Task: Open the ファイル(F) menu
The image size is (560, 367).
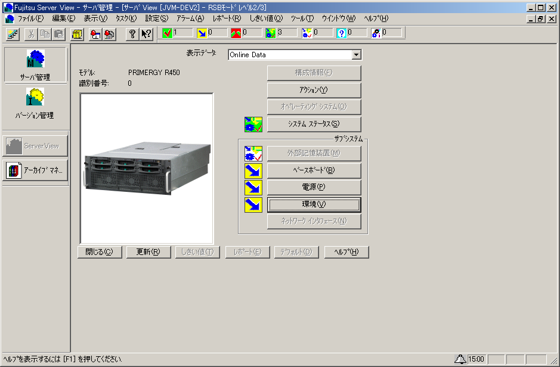Action: pyautogui.click(x=31, y=18)
